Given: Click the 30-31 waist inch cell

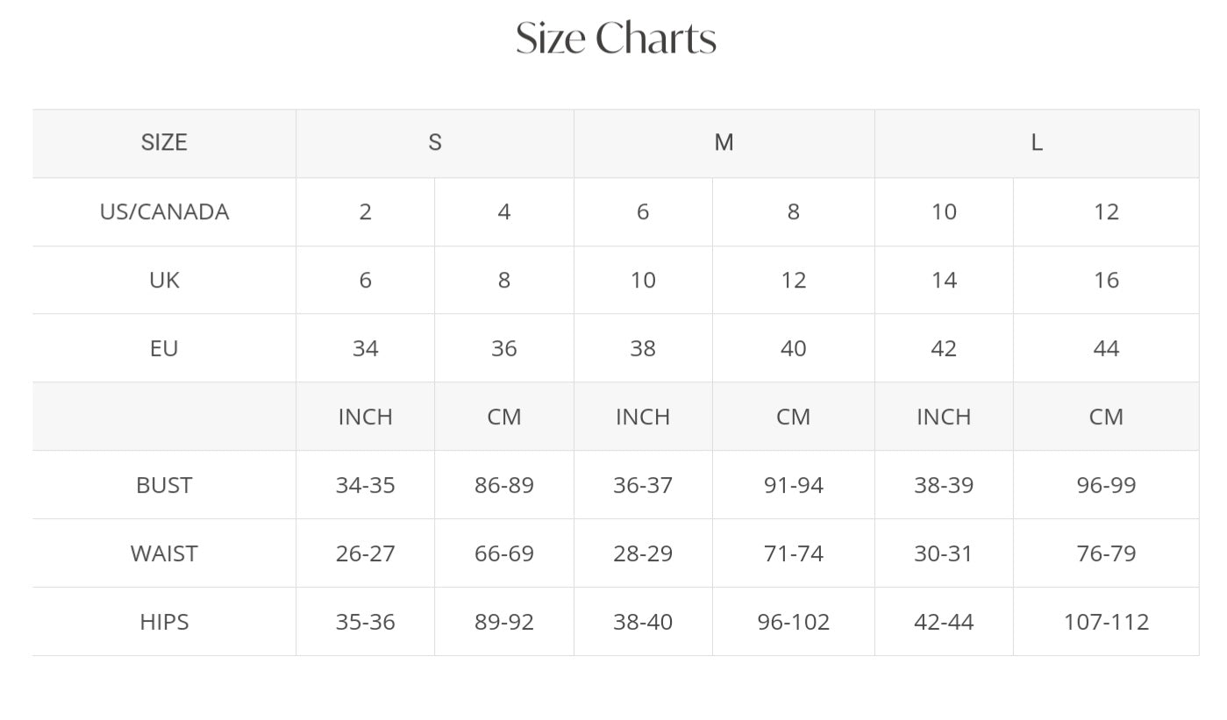Looking at the screenshot, I should pyautogui.click(x=944, y=553).
